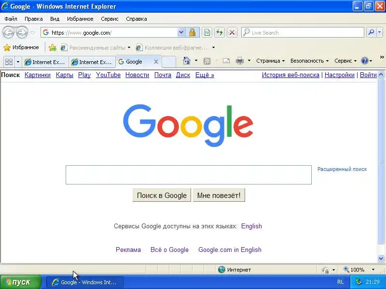Open Quick Tabs grid icon
The image size is (386, 289).
(x=9, y=62)
